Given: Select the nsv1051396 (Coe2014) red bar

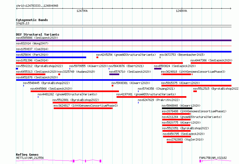Looking at the screenshot, I should [x=99, y=63].
